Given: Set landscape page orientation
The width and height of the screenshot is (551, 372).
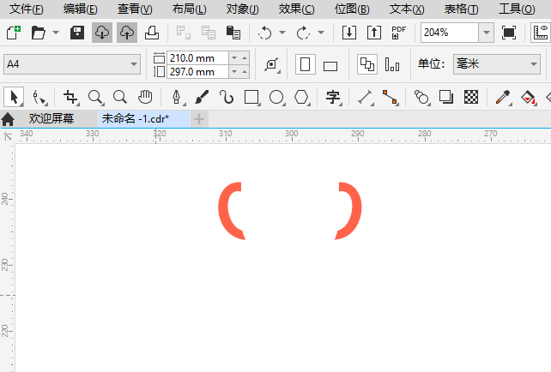Looking at the screenshot, I should click(330, 66).
